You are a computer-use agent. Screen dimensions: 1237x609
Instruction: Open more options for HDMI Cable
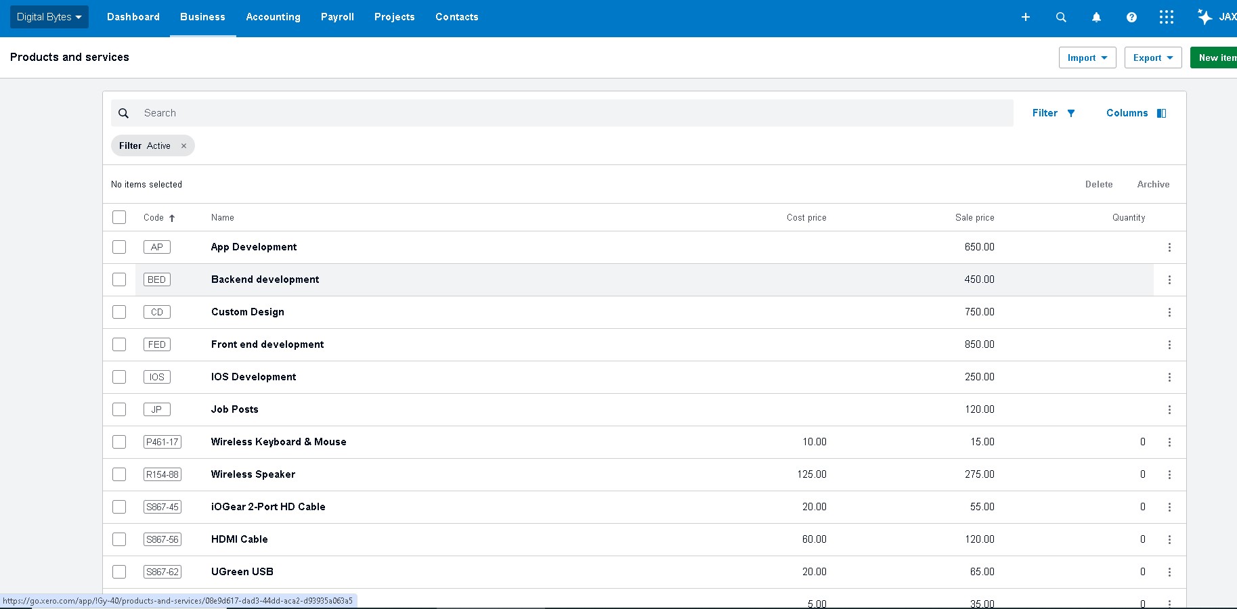click(x=1169, y=539)
